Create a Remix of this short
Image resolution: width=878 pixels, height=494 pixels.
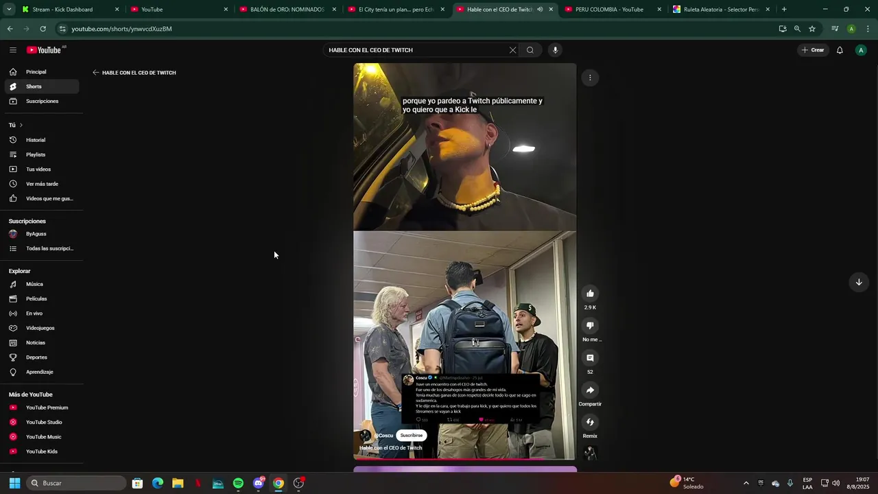pyautogui.click(x=590, y=423)
